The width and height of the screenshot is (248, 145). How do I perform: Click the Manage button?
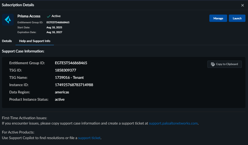pos(218,18)
